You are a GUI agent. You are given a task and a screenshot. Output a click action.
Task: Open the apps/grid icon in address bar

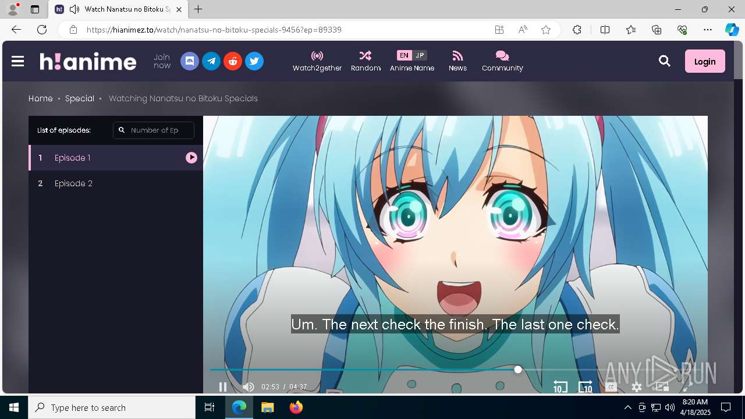499,30
